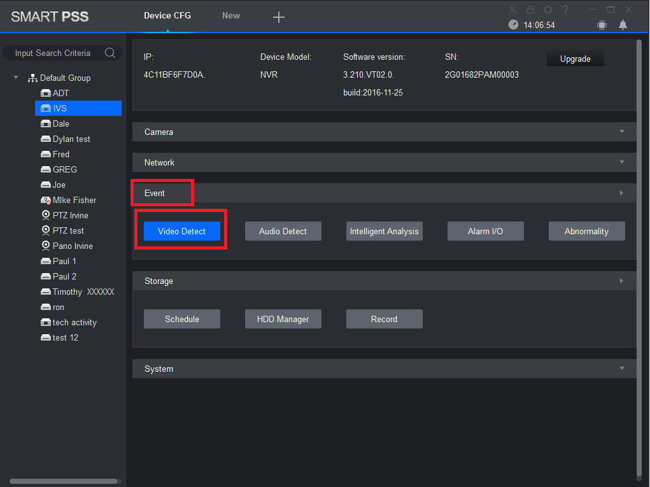Switch to the Device CFG tab
650x487 pixels.
click(167, 16)
